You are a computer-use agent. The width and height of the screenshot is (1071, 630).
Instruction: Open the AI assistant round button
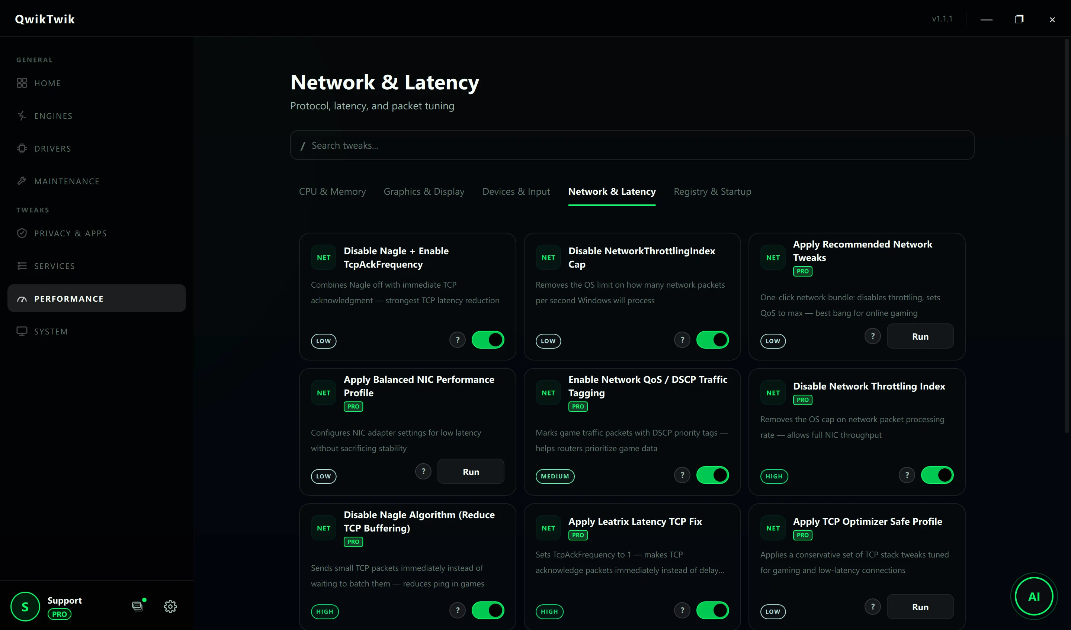pos(1033,596)
